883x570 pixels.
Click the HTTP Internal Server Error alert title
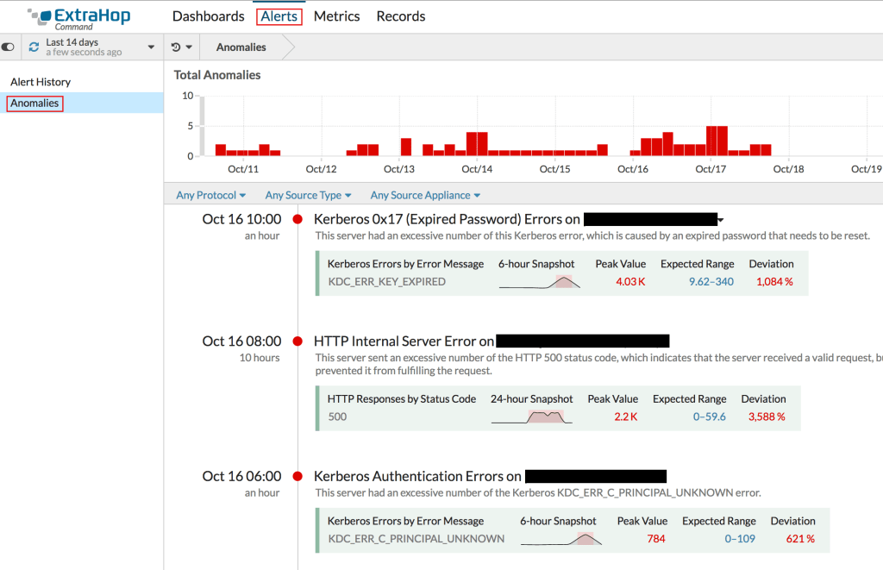tap(397, 341)
